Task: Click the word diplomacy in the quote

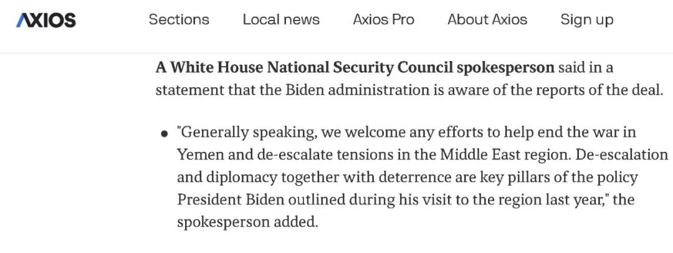Action: tap(243, 178)
